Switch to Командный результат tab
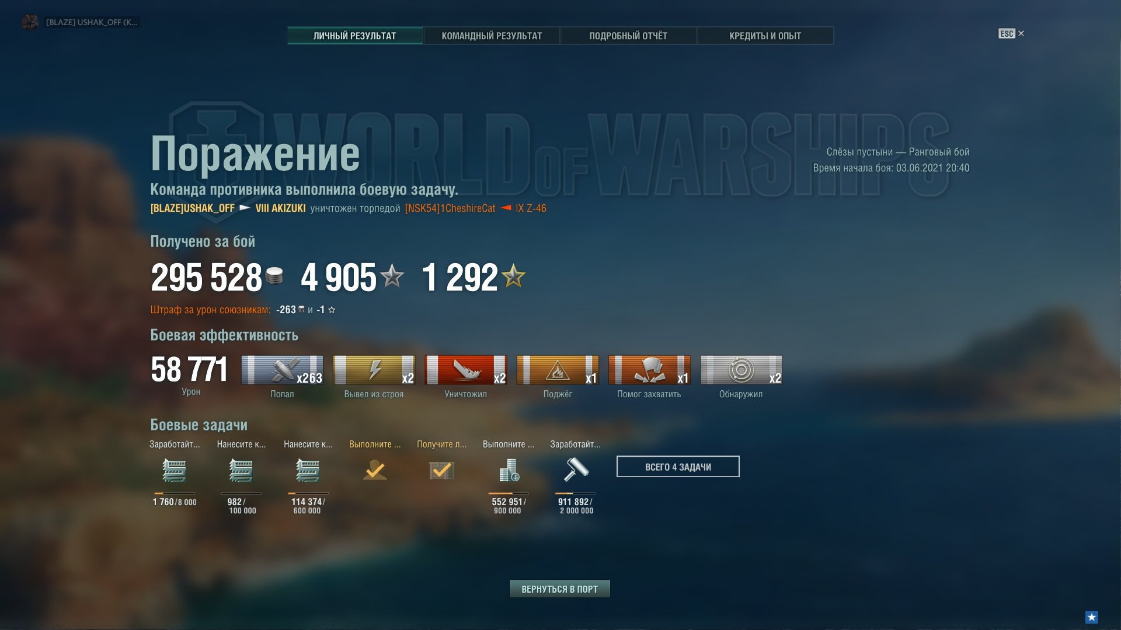This screenshot has height=630, width=1121. (x=492, y=36)
